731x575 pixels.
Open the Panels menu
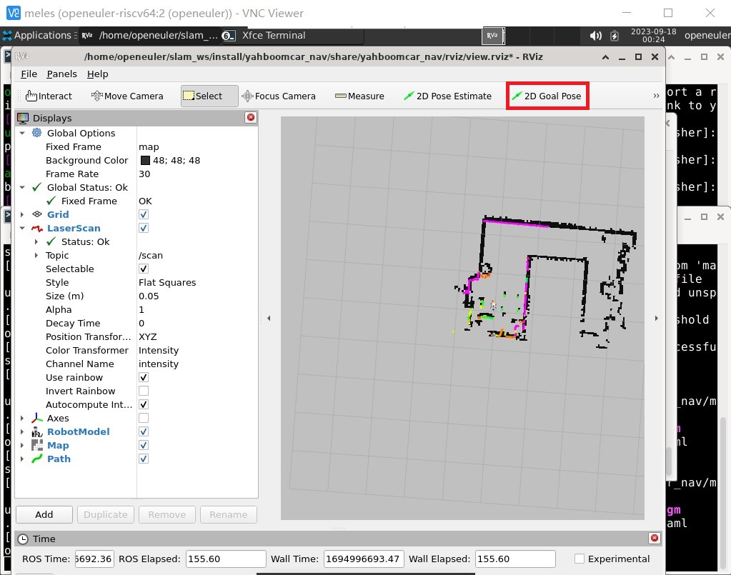tap(61, 74)
